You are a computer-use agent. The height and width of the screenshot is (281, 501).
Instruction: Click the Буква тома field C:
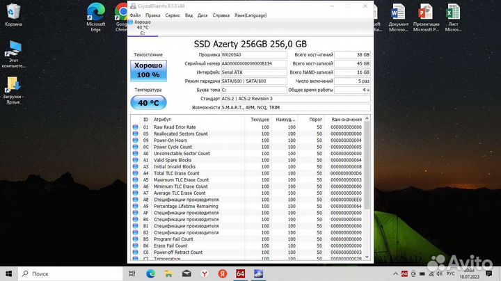(254, 90)
